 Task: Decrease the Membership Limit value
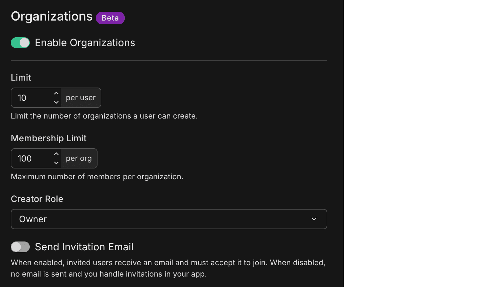(56, 163)
